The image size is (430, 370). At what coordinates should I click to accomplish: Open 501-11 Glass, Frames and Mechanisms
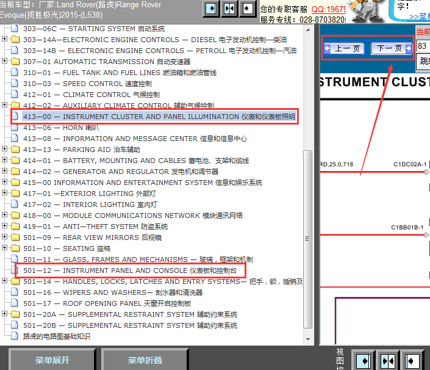click(138, 259)
